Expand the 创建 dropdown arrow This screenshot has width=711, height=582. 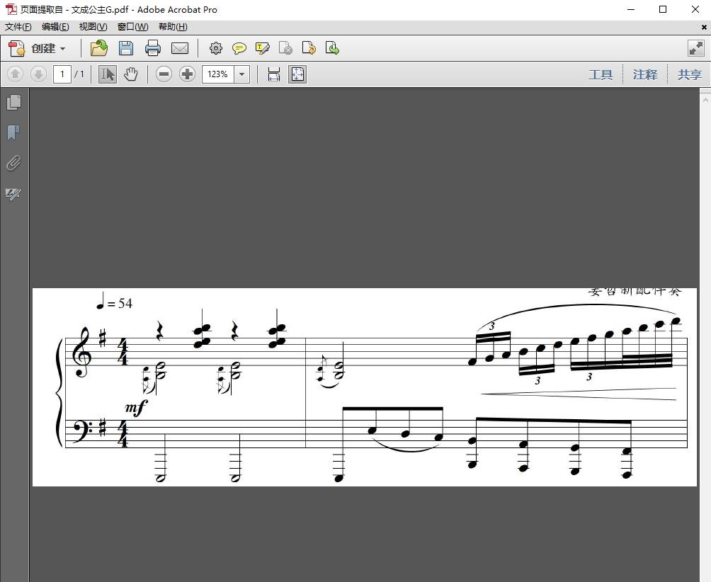coord(62,48)
